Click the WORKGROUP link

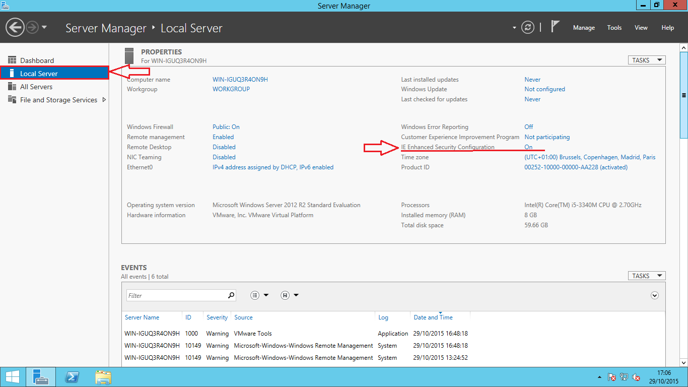[231, 89]
